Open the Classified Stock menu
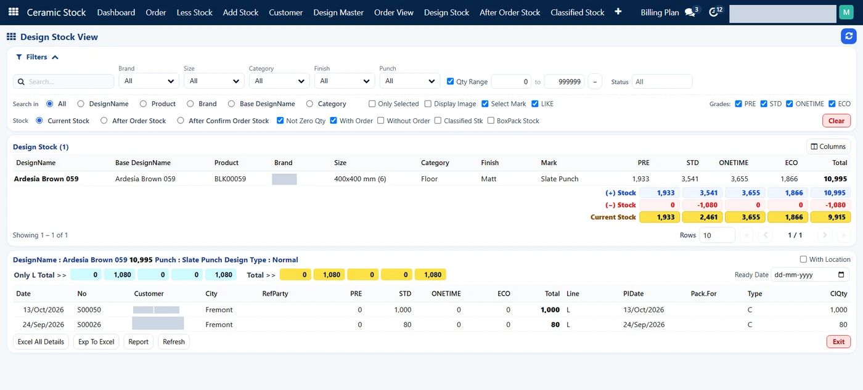863x390 pixels. click(578, 12)
